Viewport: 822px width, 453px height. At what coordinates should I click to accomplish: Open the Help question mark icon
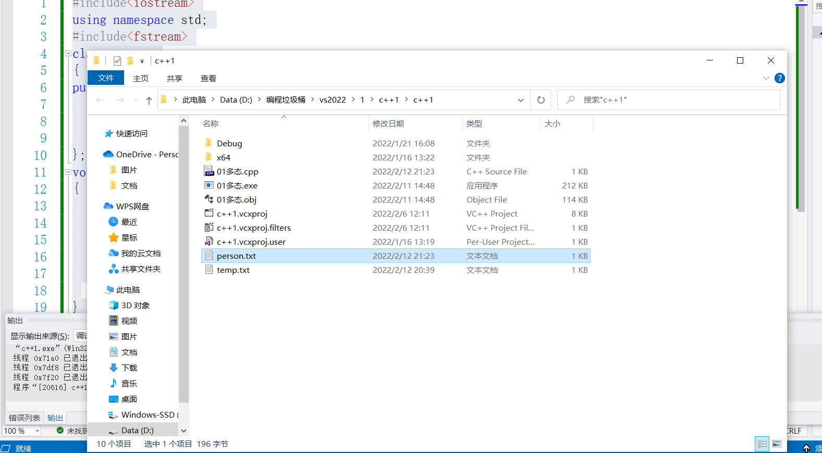click(780, 78)
